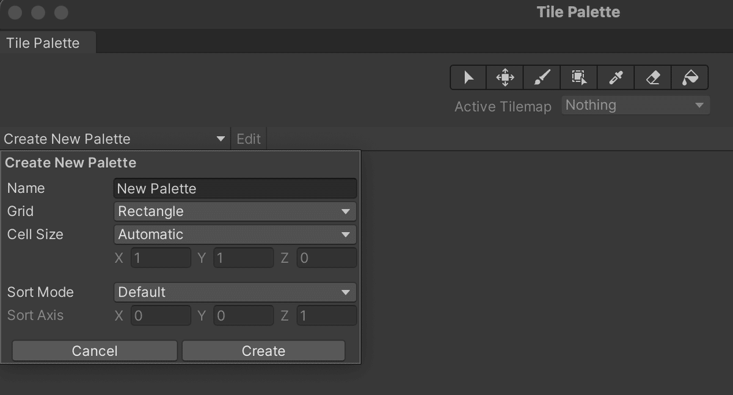This screenshot has width=733, height=395.
Task: Click the Tile Palette tab
Action: [43, 43]
